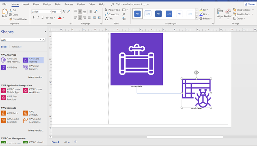The image size is (257, 146).
Task: Click the Paste clipboard icon
Action: click(5, 12)
